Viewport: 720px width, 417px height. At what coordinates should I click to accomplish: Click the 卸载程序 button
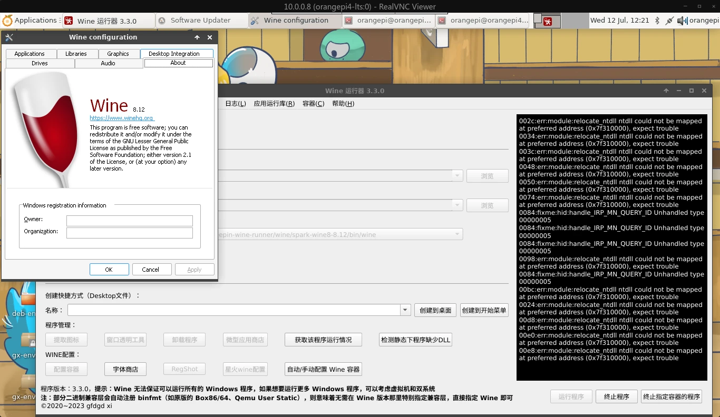point(184,340)
